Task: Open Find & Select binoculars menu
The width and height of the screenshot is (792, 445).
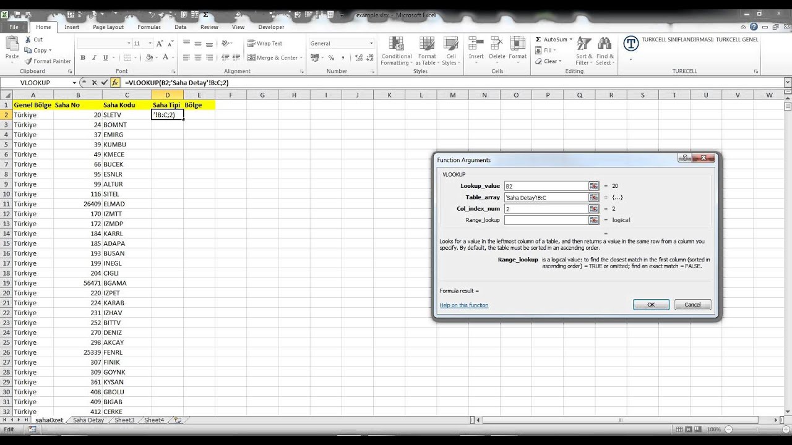Action: point(605,51)
